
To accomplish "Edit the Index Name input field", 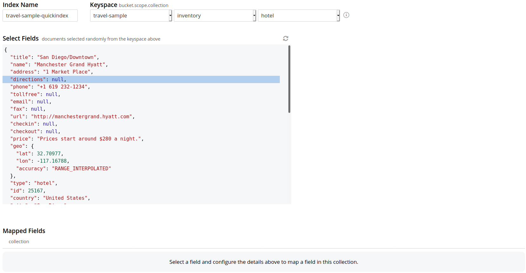I will (x=40, y=16).
